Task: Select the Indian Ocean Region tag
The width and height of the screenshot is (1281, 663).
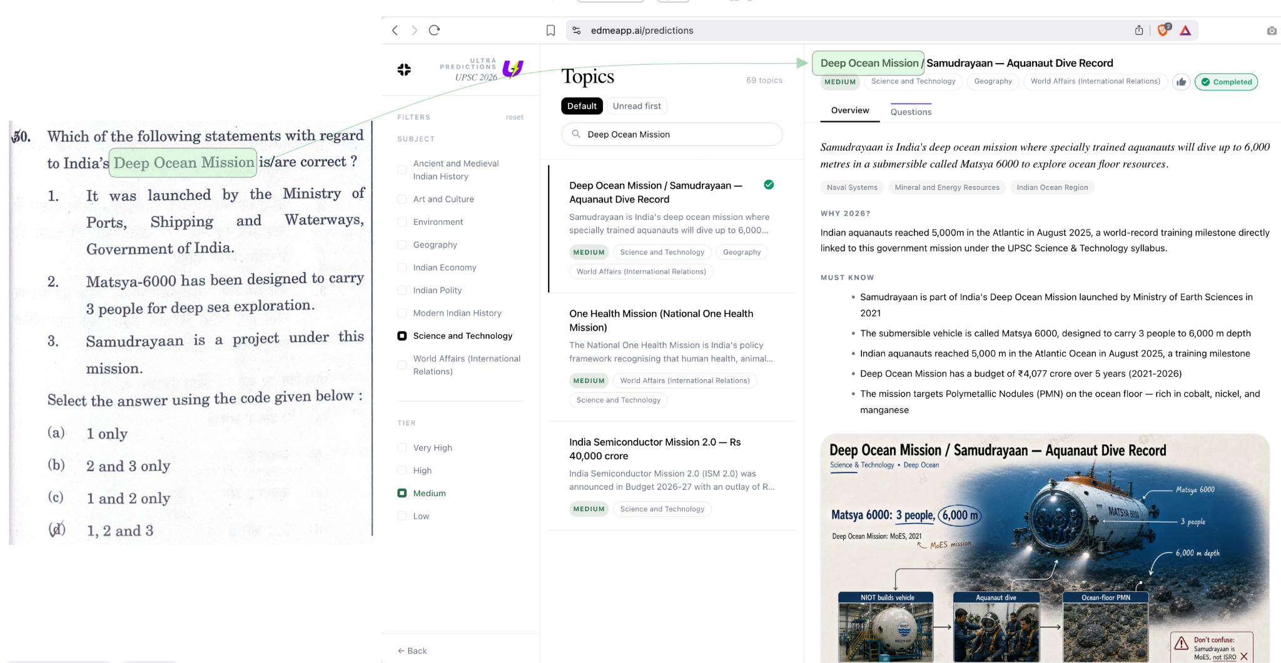Action: [x=1052, y=187]
